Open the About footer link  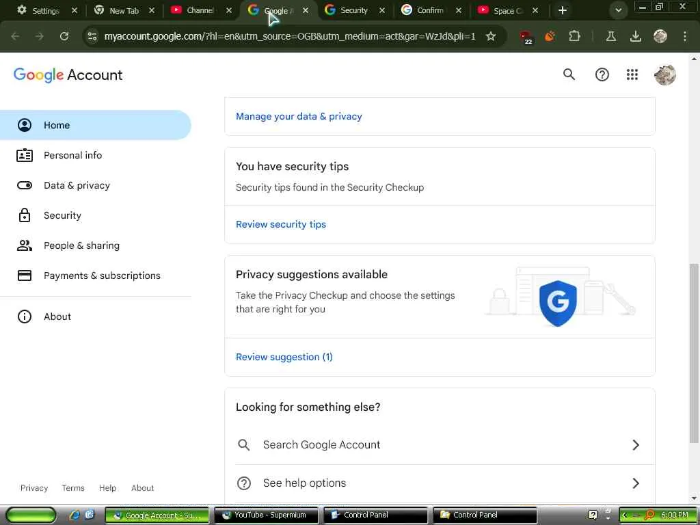(x=142, y=488)
